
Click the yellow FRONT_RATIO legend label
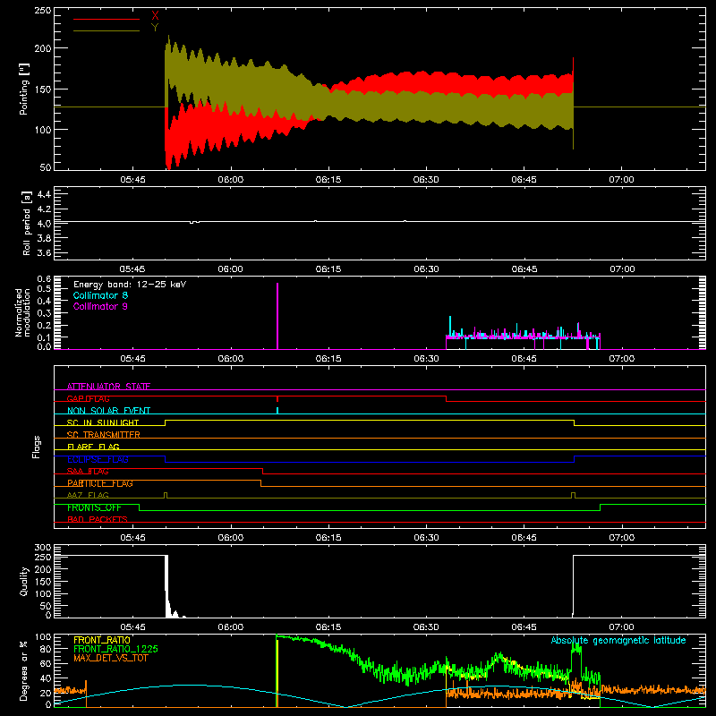pyautogui.click(x=102, y=640)
